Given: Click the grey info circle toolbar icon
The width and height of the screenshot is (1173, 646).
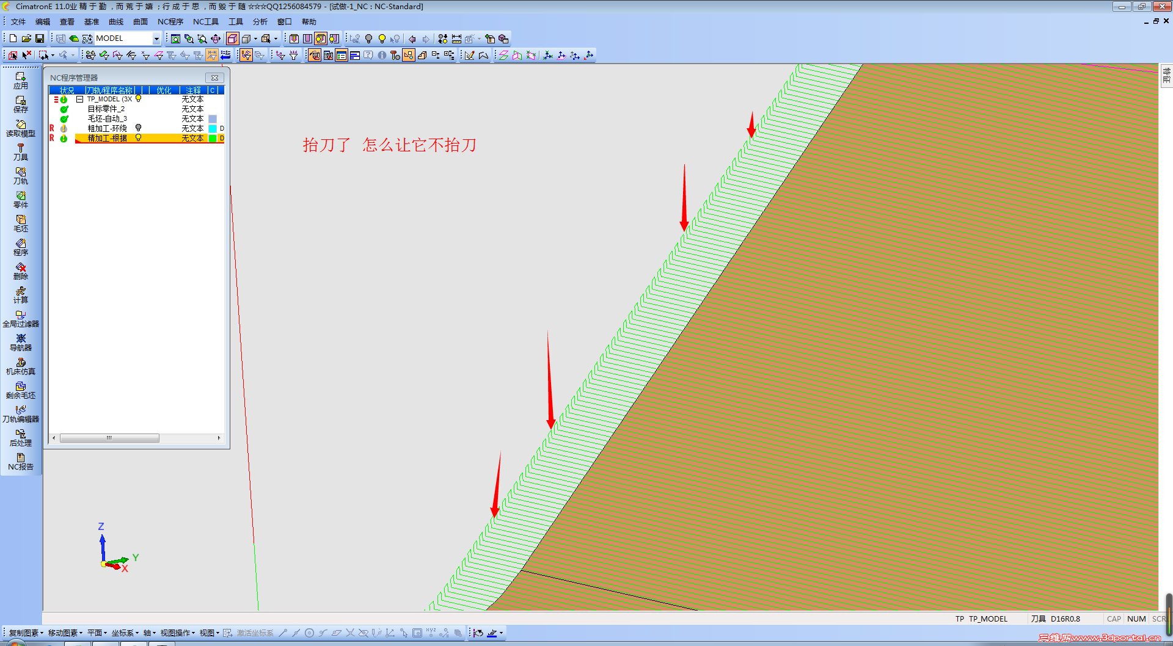Looking at the screenshot, I should (382, 55).
